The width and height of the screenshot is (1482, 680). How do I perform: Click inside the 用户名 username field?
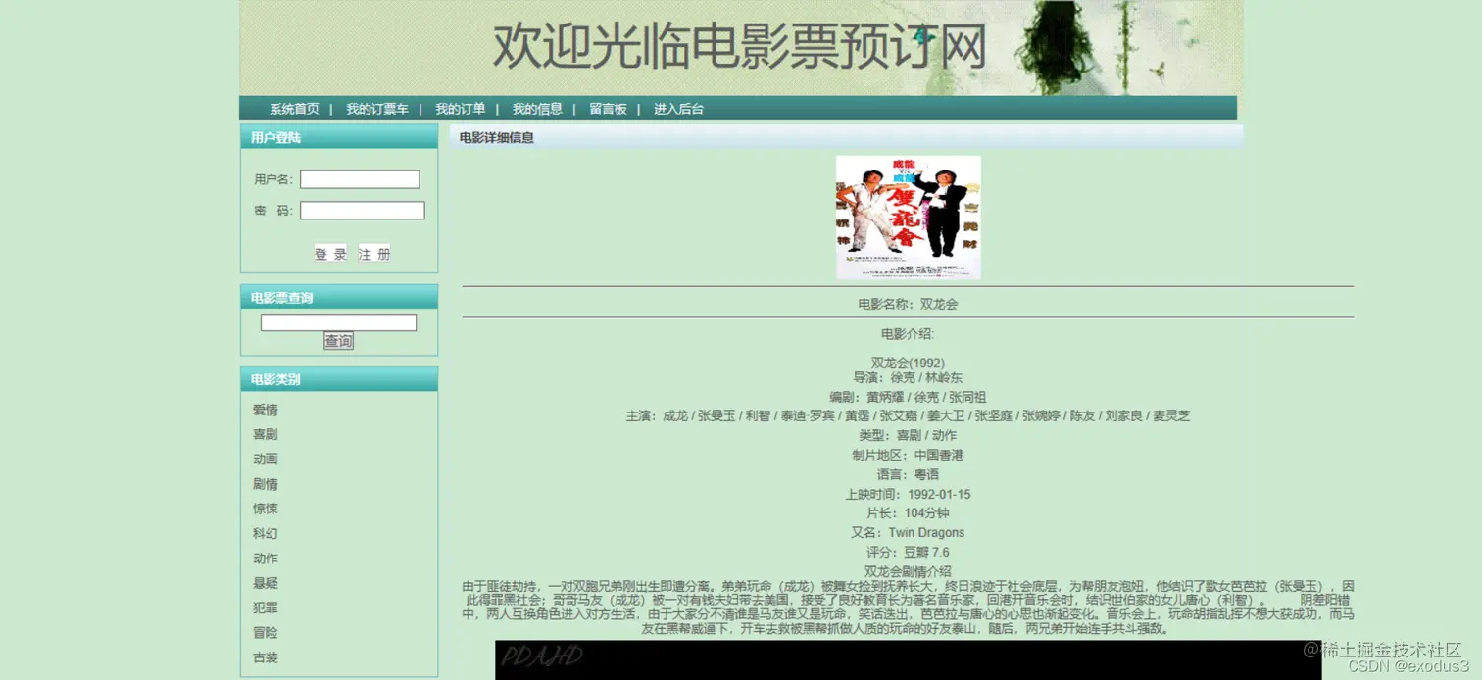[360, 178]
